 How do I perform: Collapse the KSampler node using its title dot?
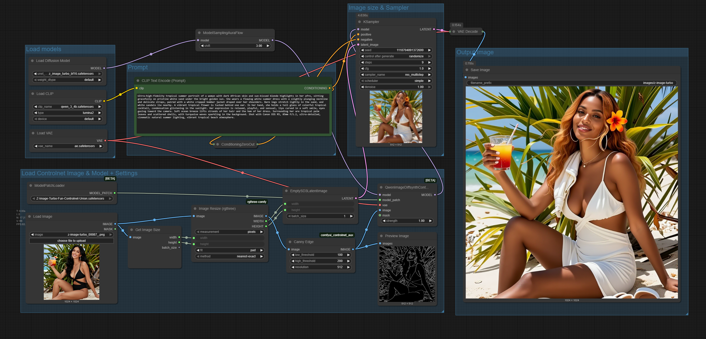pos(359,22)
